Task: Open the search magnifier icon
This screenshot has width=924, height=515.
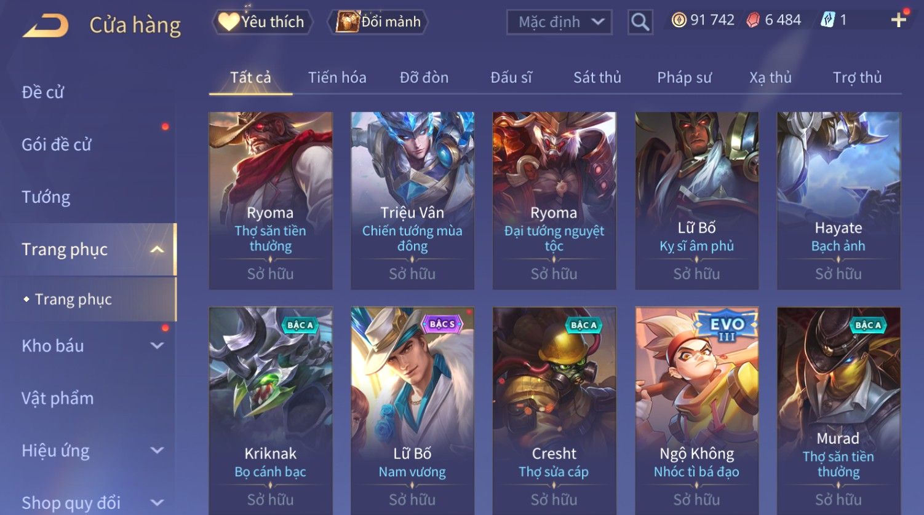Action: 640,22
